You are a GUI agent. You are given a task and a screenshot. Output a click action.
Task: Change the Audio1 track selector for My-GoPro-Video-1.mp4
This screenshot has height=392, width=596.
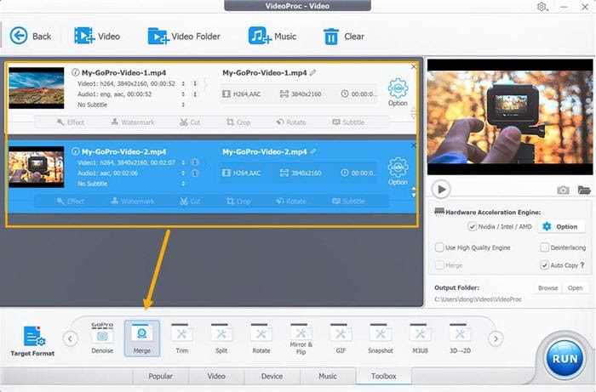[183, 94]
